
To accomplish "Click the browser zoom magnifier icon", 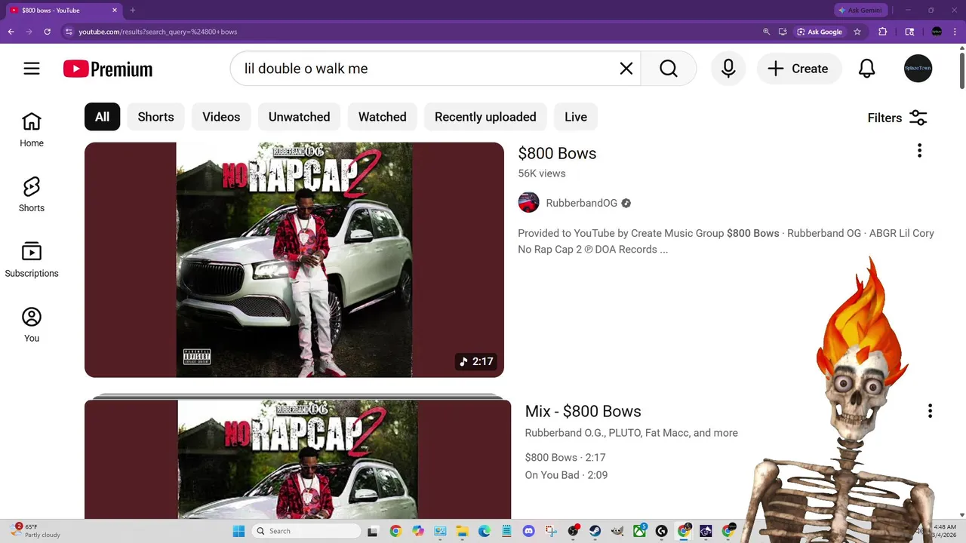I will 766,32.
